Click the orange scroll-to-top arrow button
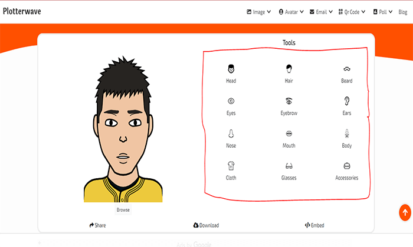The width and height of the screenshot is (413, 247). (x=405, y=212)
